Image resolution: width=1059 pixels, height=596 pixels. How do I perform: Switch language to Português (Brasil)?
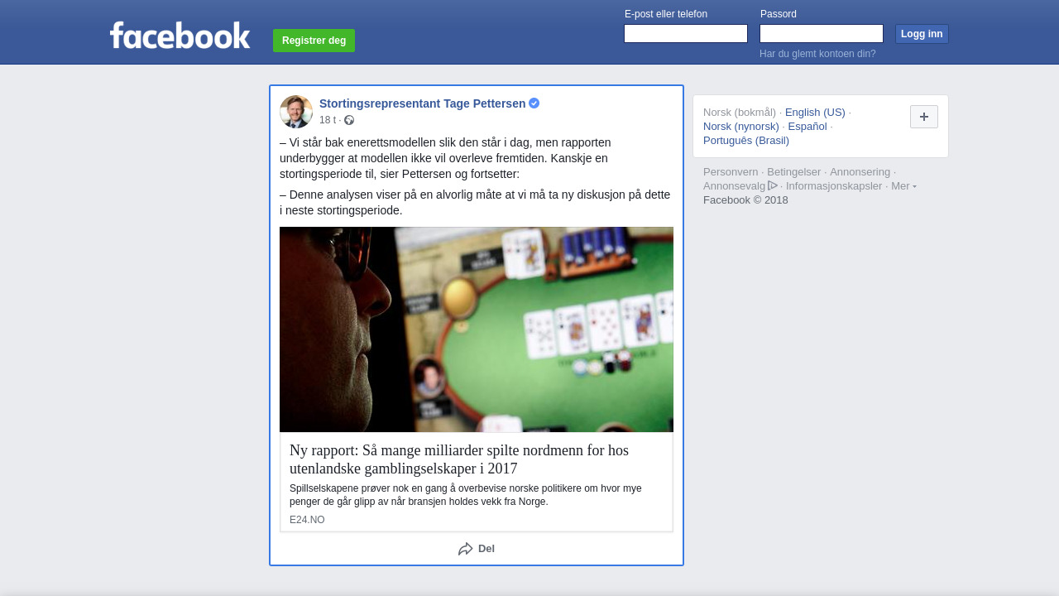pos(746,141)
